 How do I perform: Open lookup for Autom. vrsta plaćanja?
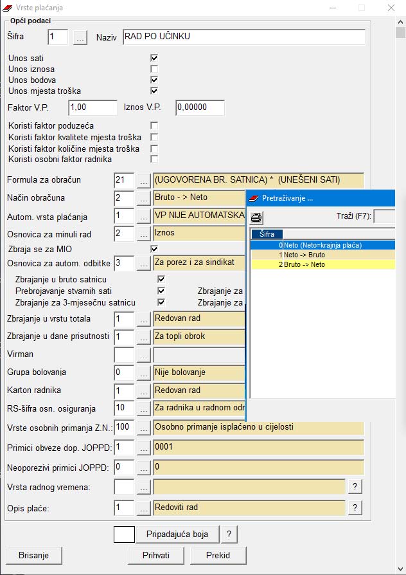[144, 217]
